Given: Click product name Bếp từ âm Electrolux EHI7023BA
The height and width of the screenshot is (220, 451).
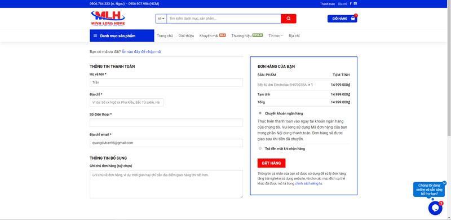Looking at the screenshot, I should (x=282, y=85).
